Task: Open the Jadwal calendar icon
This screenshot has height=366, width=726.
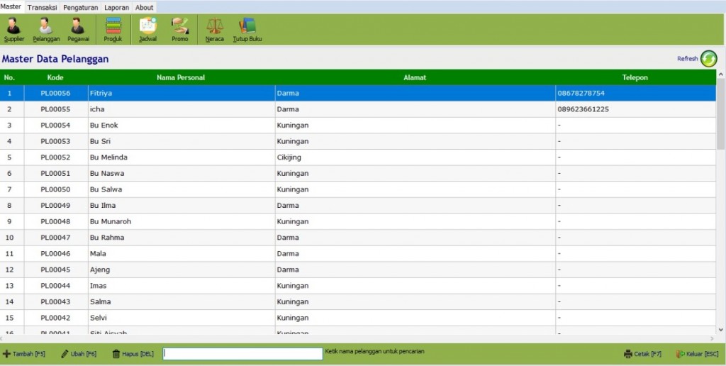Action: tap(147, 30)
